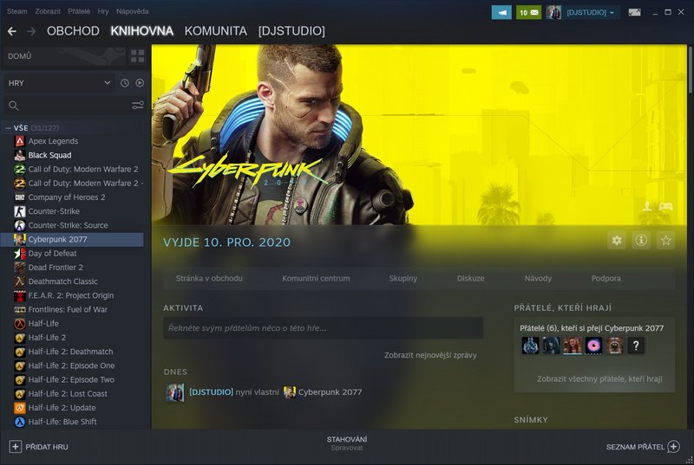Focus the library search field

[75, 106]
